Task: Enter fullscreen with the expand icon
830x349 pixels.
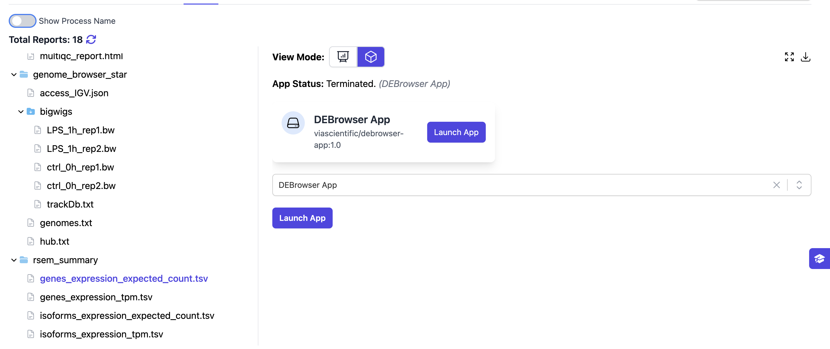Action: point(789,57)
